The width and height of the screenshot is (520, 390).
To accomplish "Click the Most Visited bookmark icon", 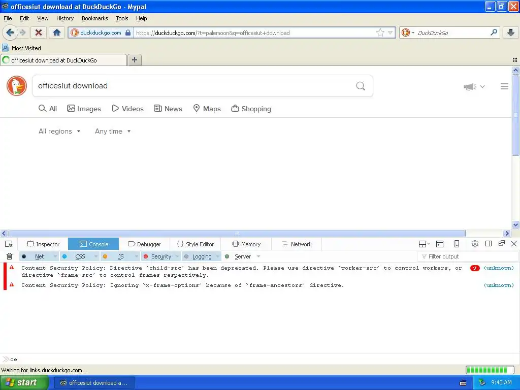I will coord(5,48).
